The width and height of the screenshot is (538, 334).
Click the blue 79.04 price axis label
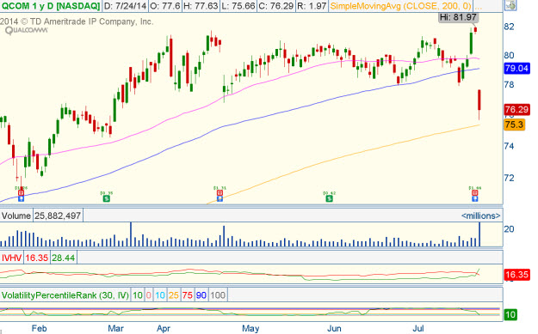pos(516,69)
